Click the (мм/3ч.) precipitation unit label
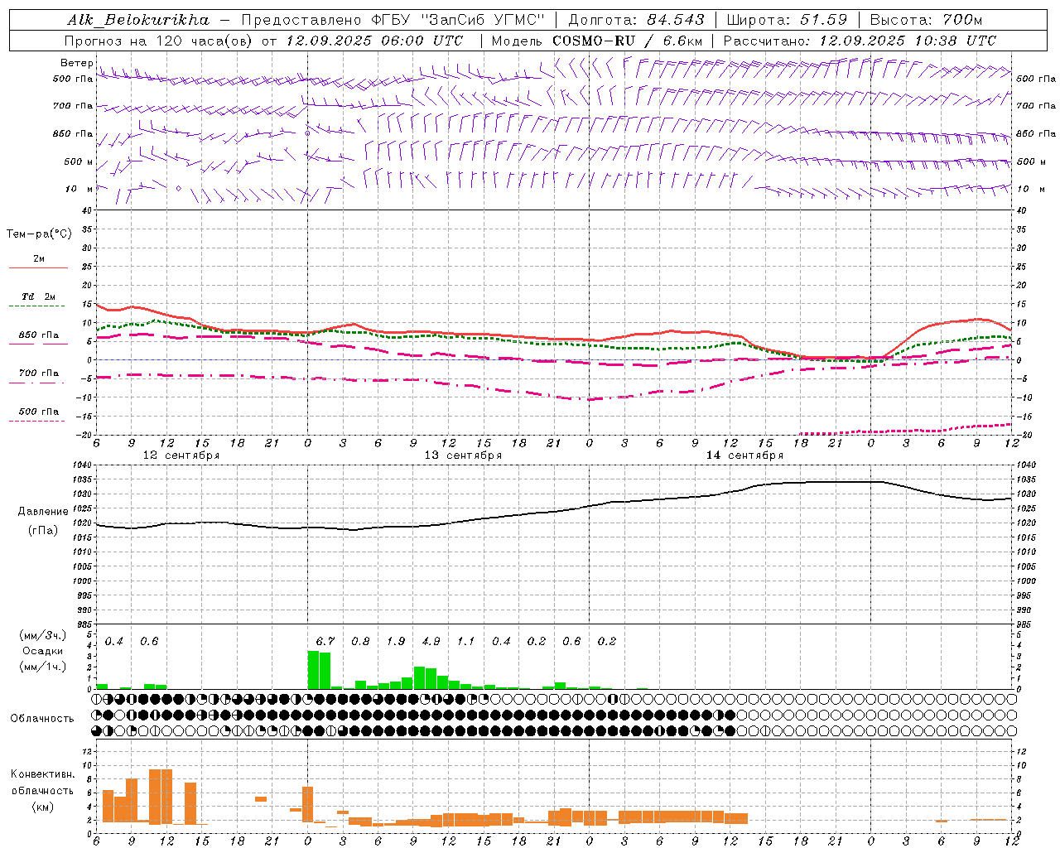Viewport: 1060px width, 848px height. pyautogui.click(x=43, y=635)
